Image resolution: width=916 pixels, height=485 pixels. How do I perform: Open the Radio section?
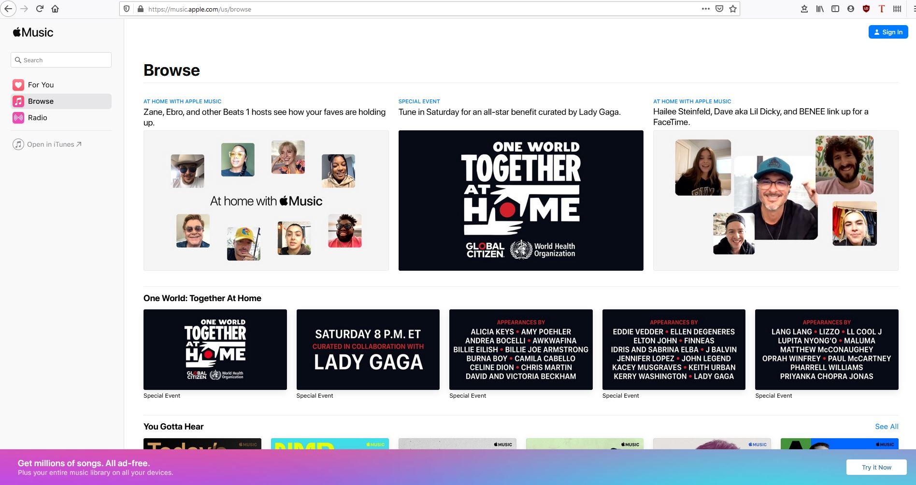tap(61, 118)
